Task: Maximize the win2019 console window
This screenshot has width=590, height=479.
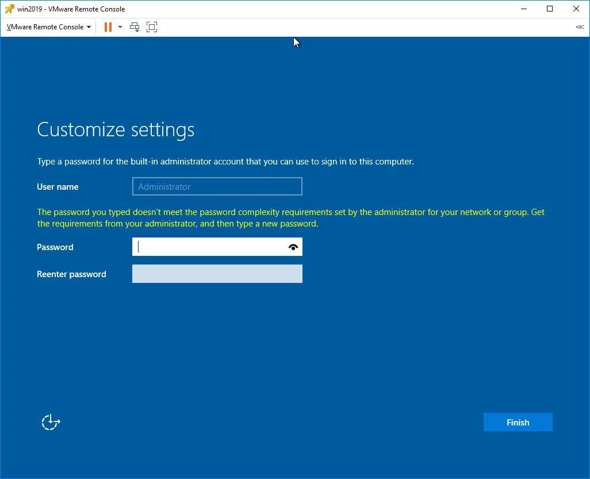Action: click(550, 9)
